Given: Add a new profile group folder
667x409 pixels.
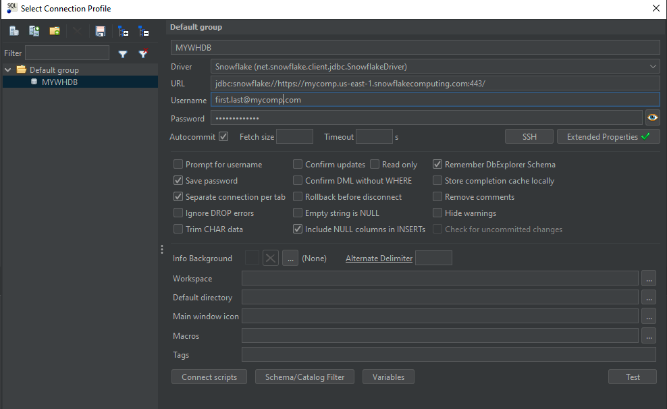Looking at the screenshot, I should 55,30.
